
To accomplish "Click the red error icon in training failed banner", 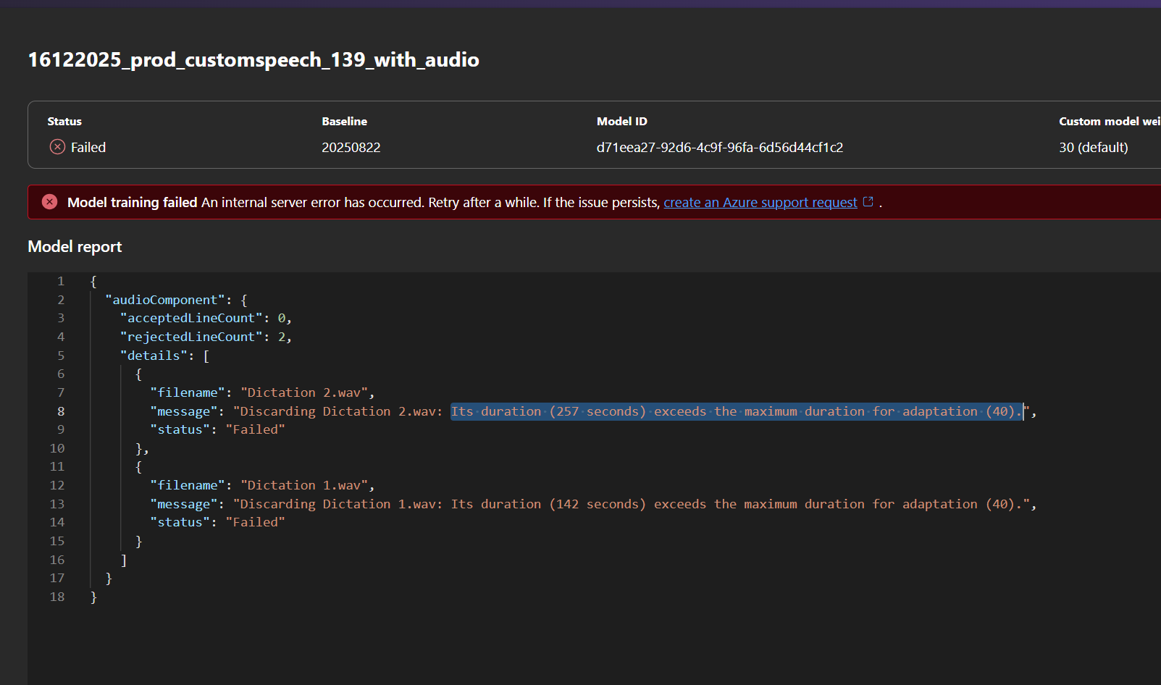I will (x=49, y=202).
